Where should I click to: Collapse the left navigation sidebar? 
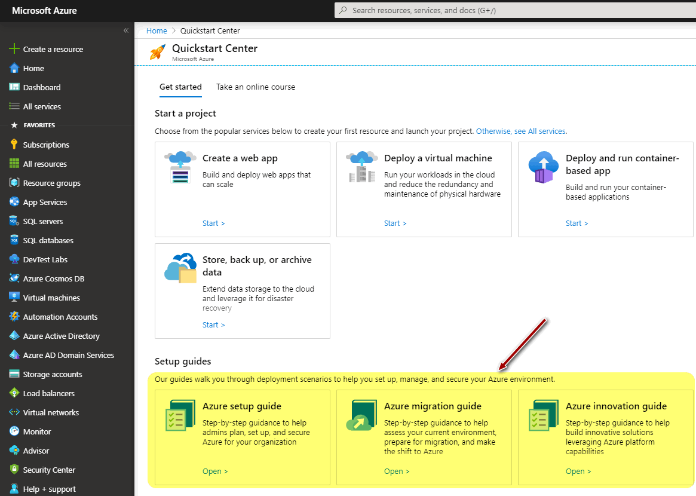click(126, 30)
